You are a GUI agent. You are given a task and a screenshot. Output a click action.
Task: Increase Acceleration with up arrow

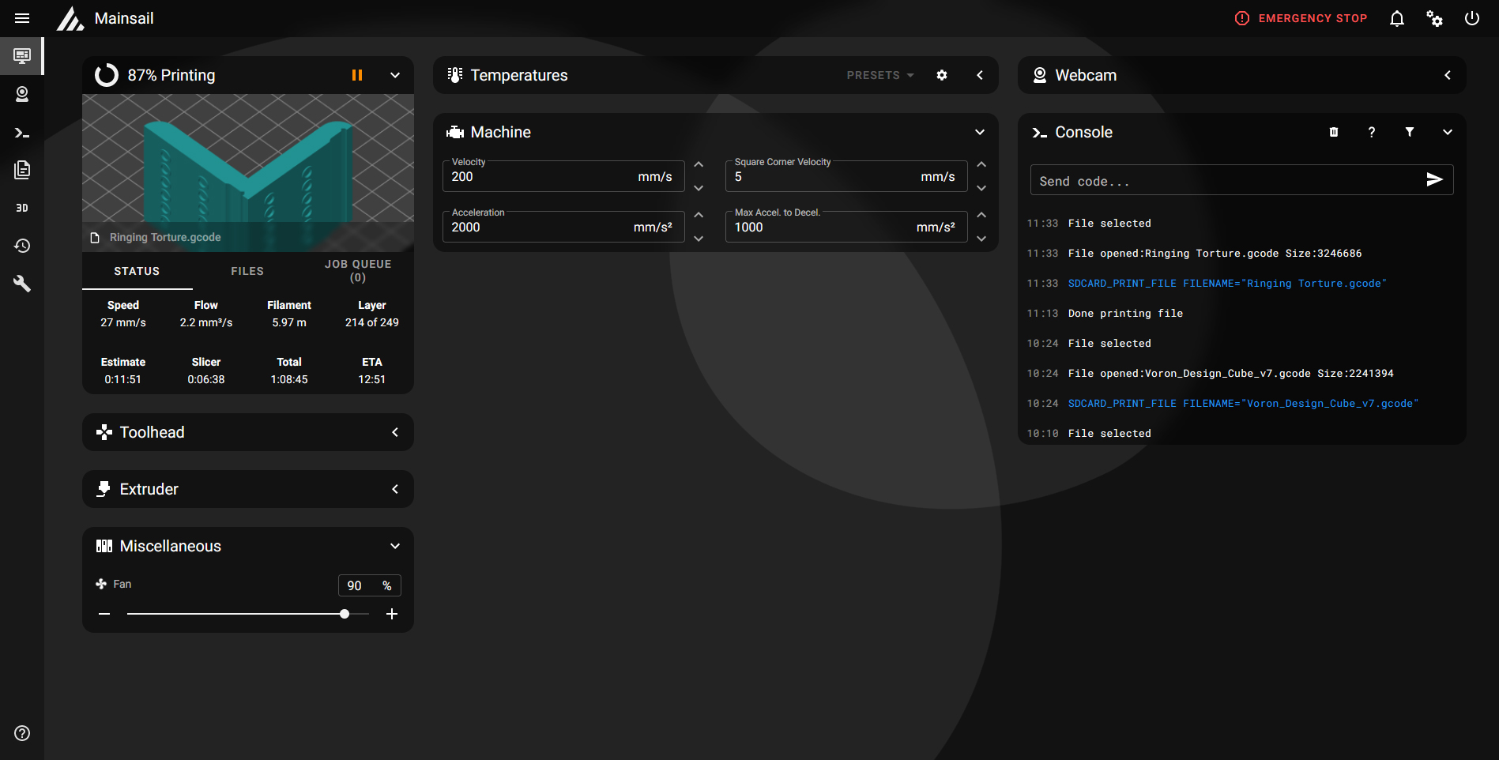(699, 215)
